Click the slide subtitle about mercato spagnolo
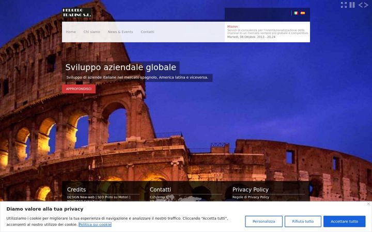Image resolution: width=372 pixels, height=232 pixels. [x=137, y=77]
